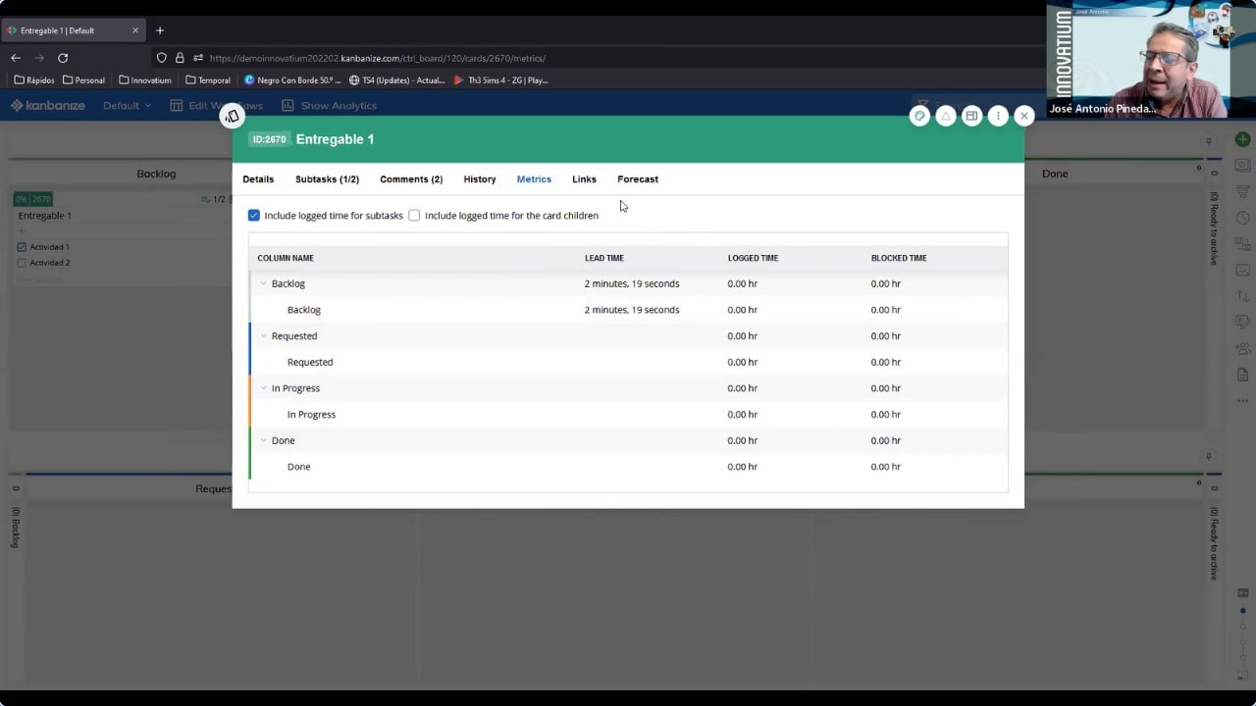1256x706 pixels.
Task: Click the card color palette icon
Action: 919,116
